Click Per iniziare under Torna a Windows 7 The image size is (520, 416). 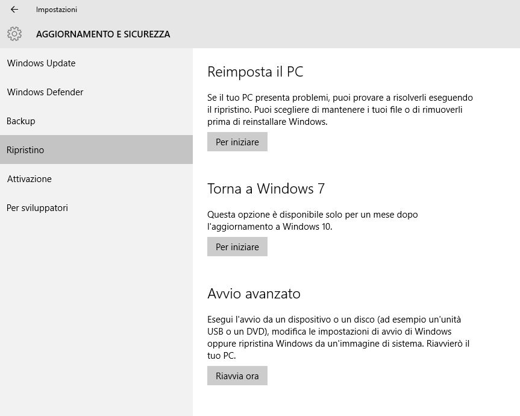pos(237,247)
